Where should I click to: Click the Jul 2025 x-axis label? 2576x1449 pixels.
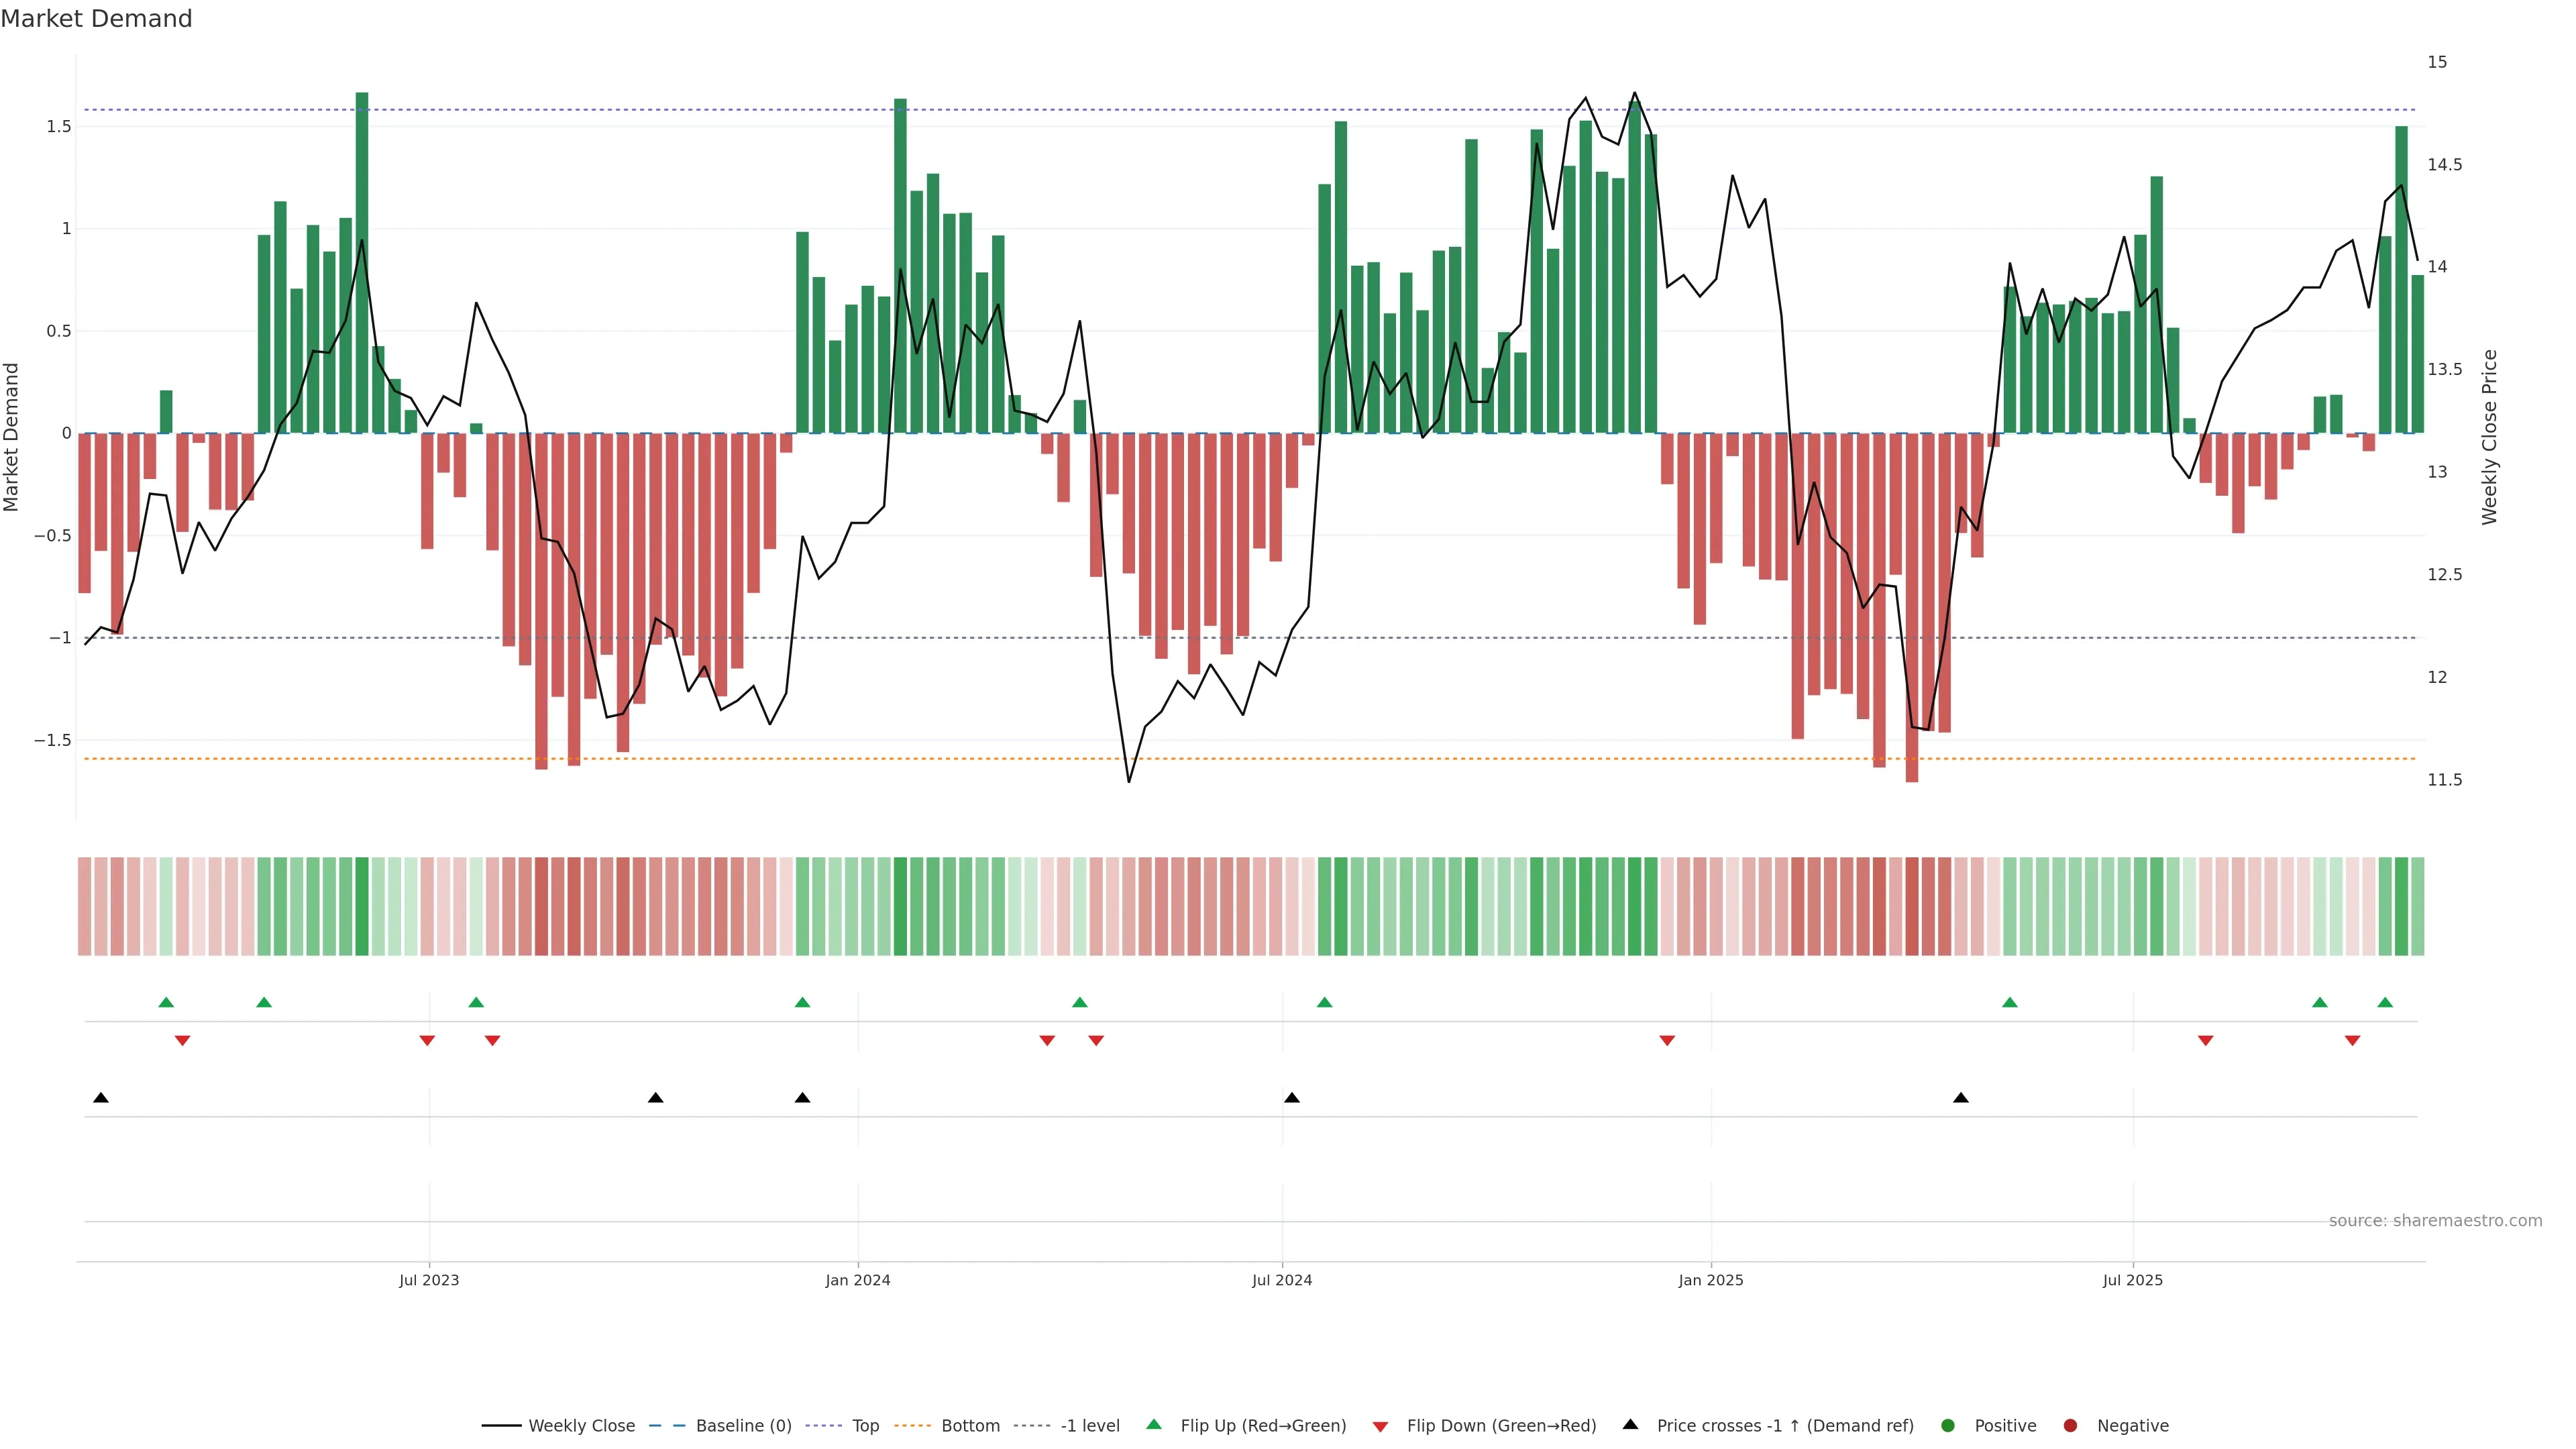click(2132, 1280)
